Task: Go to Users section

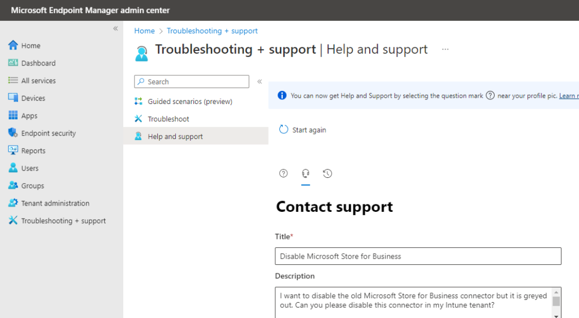Action: (x=30, y=168)
